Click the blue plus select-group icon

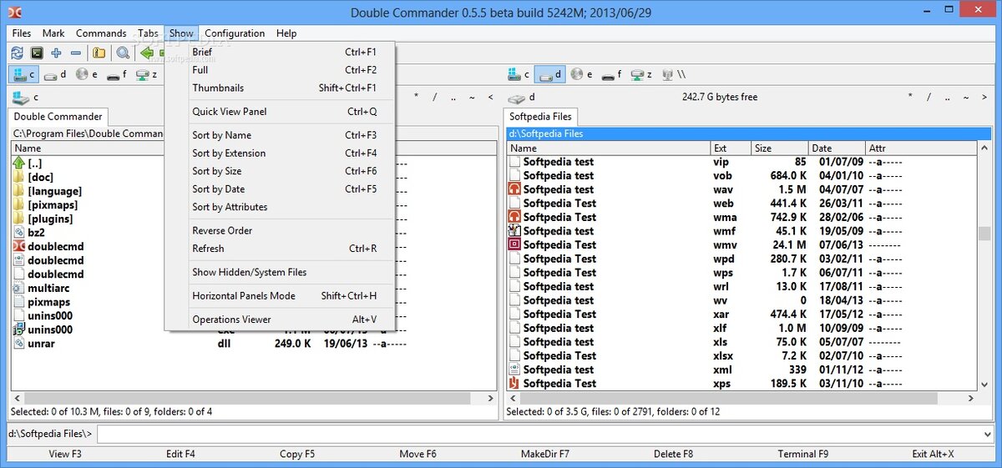pos(57,53)
